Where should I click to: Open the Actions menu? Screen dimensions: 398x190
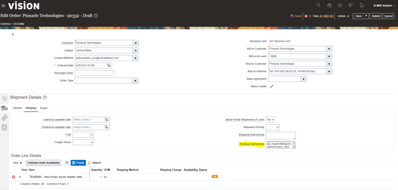pos(343,16)
